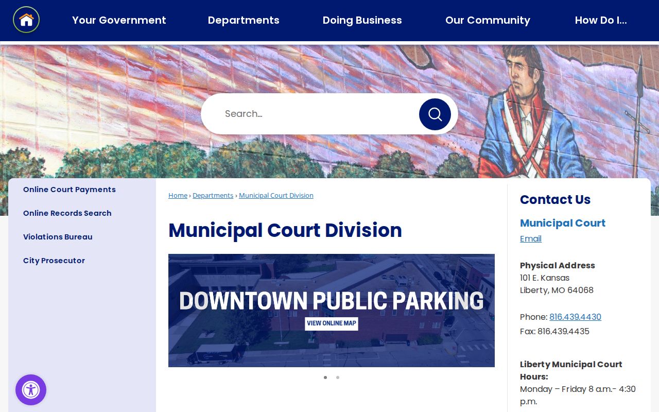This screenshot has width=659, height=412.
Task: Click Municipal Court heading in Contact Us
Action: [563, 223]
